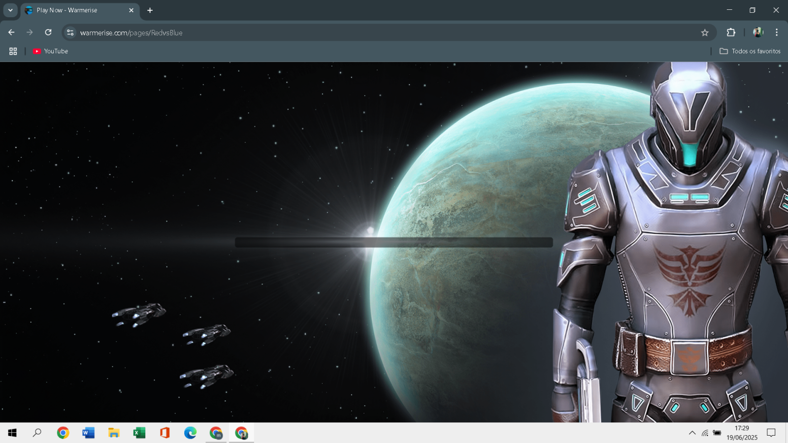Viewport: 788px width, 443px height.
Task: Open the Windows Start menu
Action: [x=12, y=433]
